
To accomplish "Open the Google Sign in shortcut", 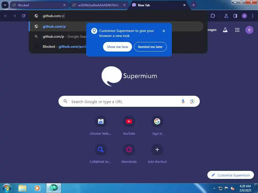I will point(157,126).
